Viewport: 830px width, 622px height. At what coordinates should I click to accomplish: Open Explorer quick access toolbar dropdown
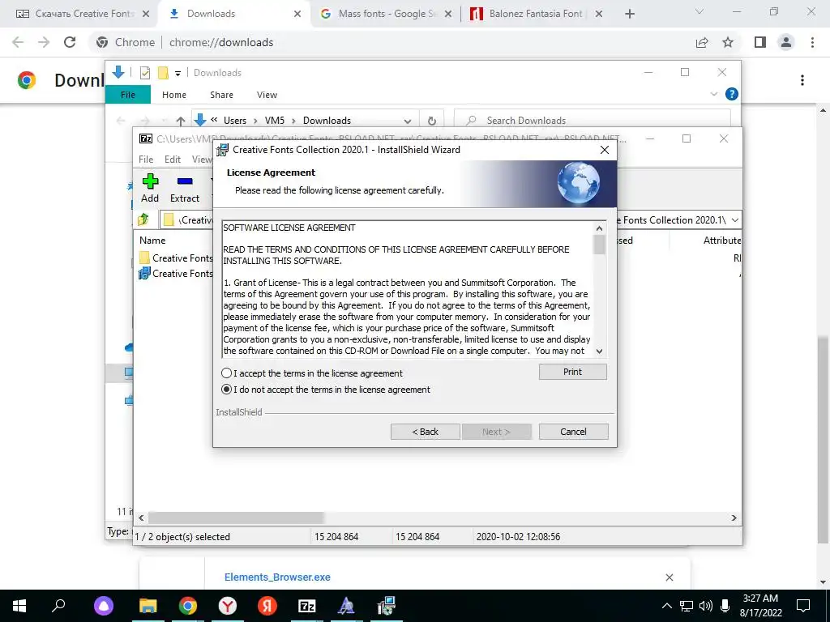[x=178, y=74]
